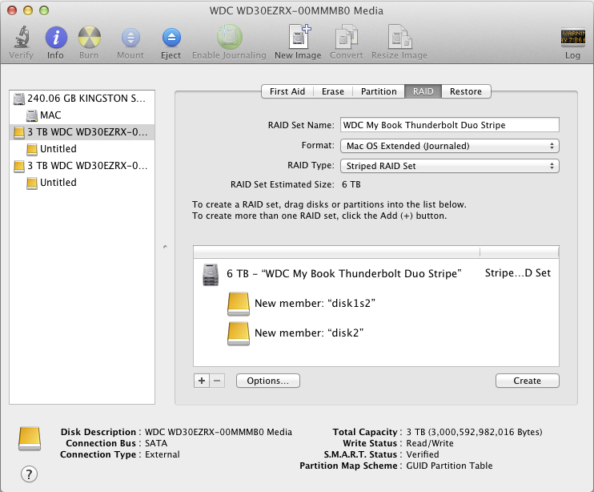Open disk Info from the toolbar

pyautogui.click(x=56, y=37)
